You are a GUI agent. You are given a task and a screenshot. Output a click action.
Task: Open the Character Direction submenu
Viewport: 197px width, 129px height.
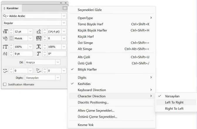click(x=112, y=96)
